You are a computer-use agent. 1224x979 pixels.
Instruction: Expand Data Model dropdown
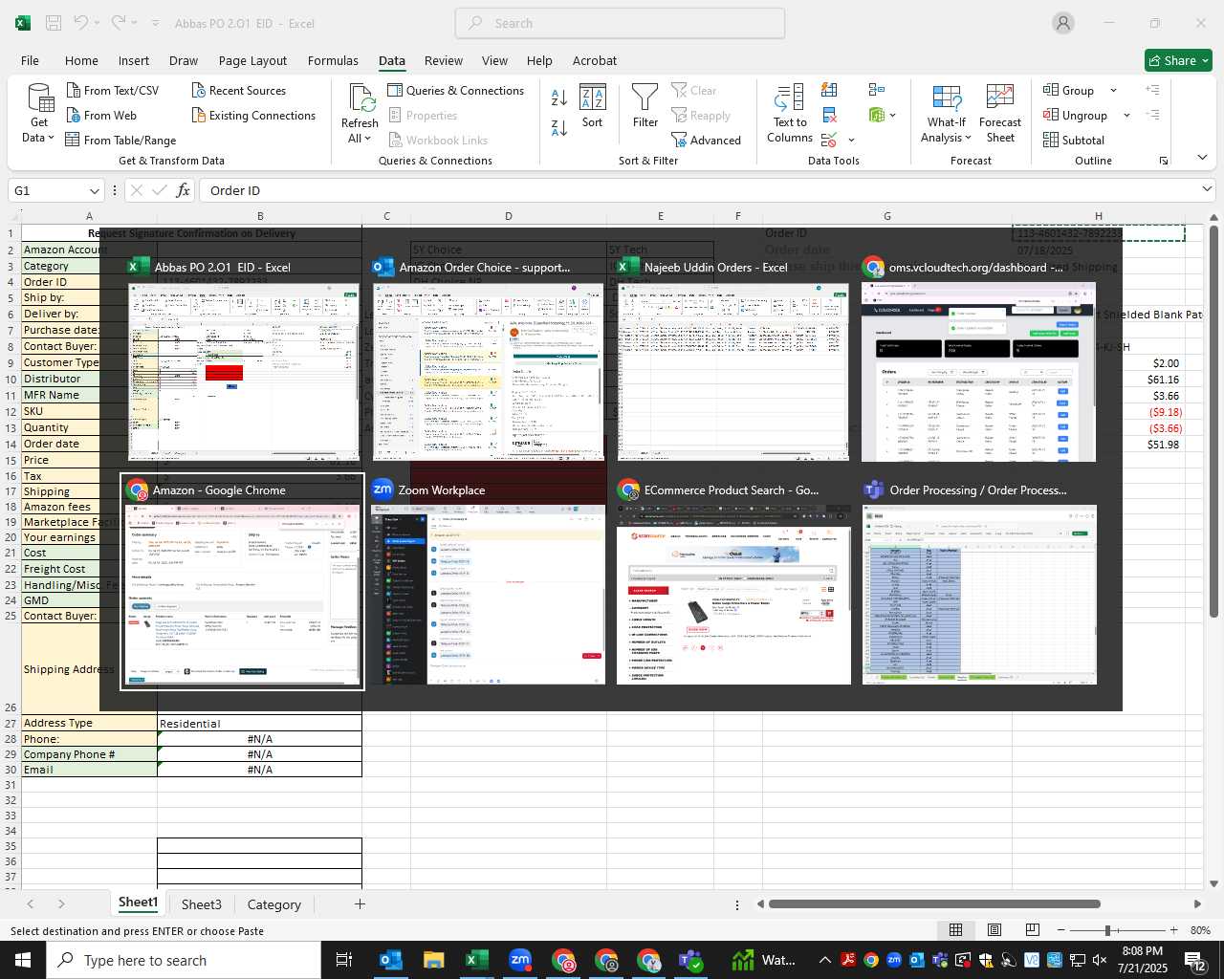pos(892,115)
